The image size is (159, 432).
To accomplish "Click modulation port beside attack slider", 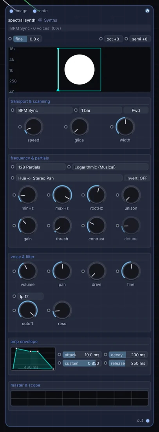I will (x=60, y=355).
